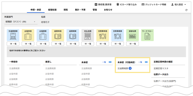Open 定期区間マスタ link
This screenshot has width=193, height=96.
point(161,68)
